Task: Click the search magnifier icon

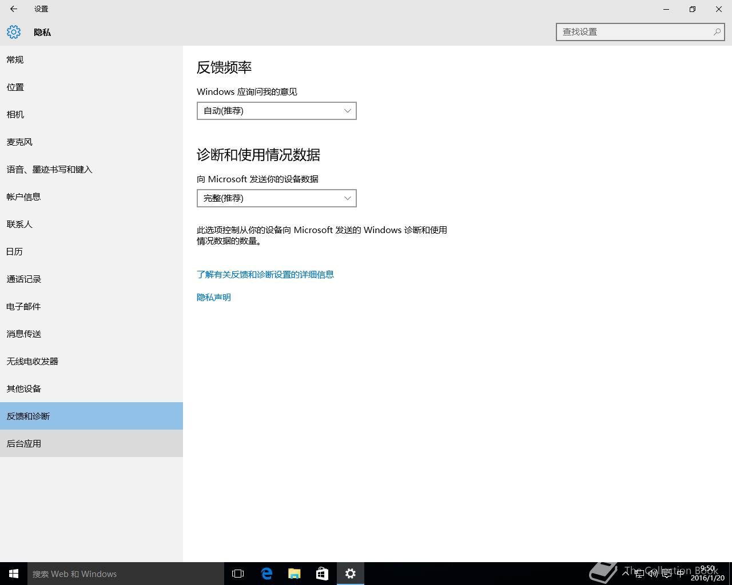Action: coord(717,32)
